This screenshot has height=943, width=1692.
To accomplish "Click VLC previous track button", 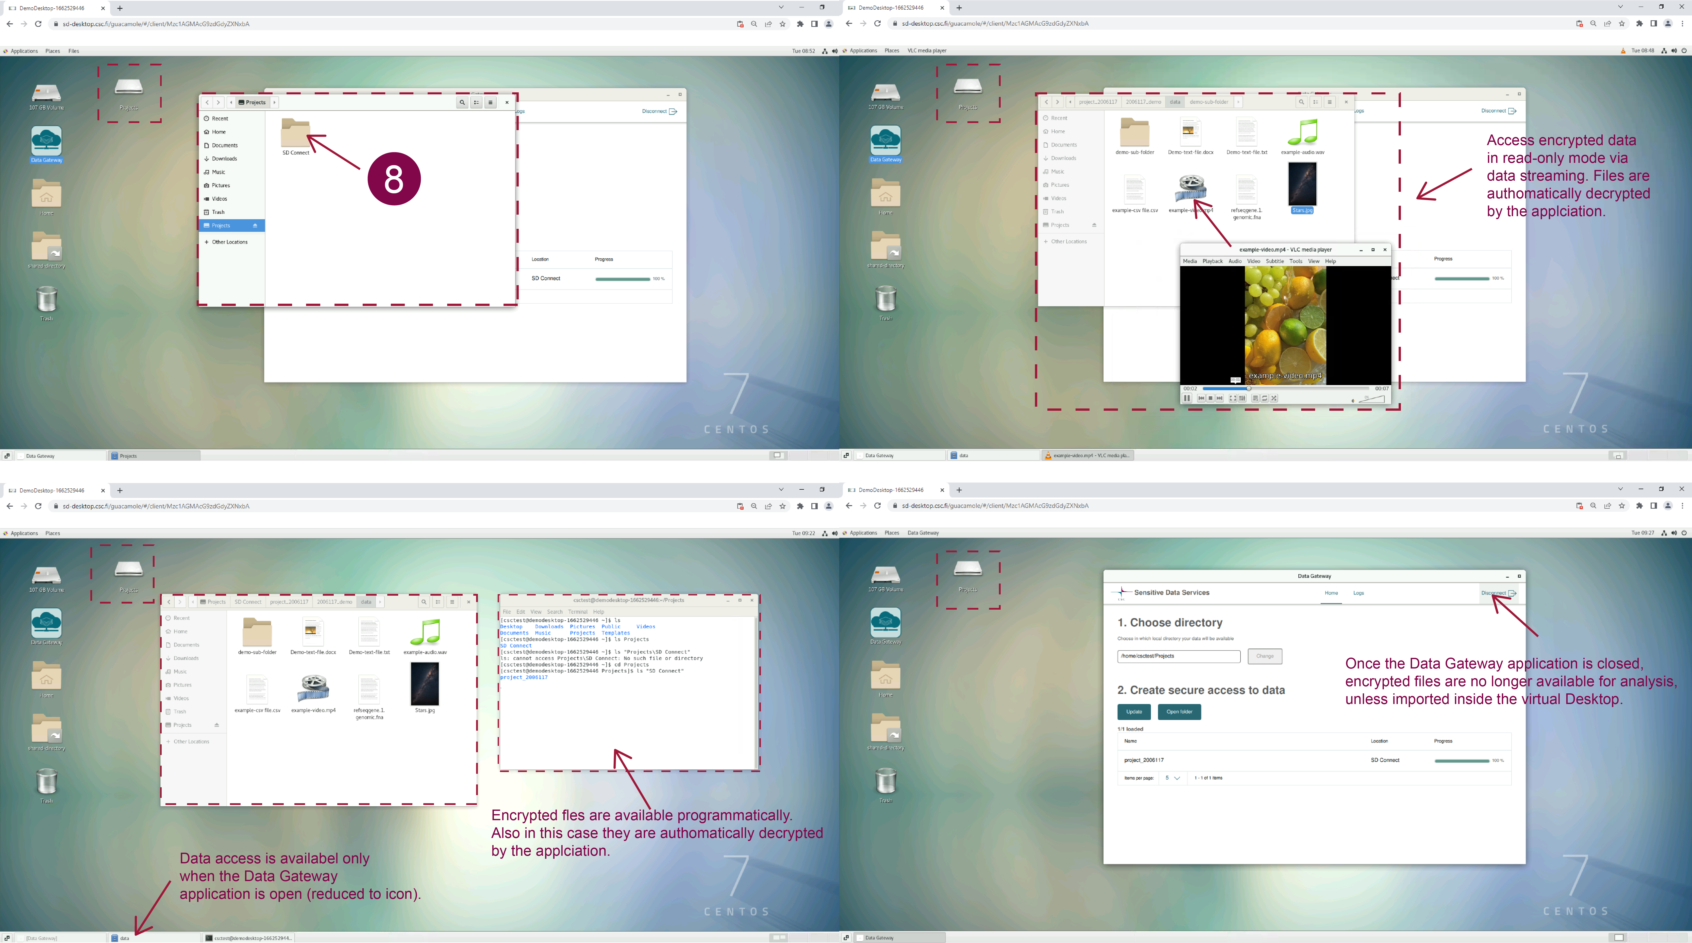I will [1201, 398].
